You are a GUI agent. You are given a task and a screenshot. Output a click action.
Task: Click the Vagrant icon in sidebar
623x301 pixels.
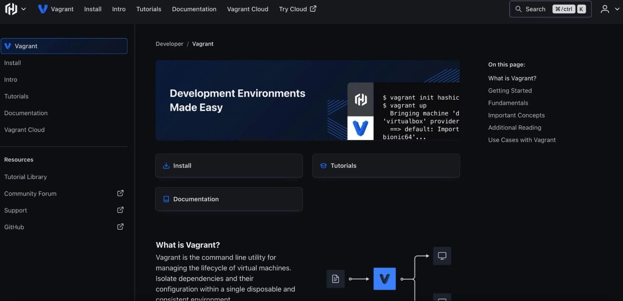(8, 46)
